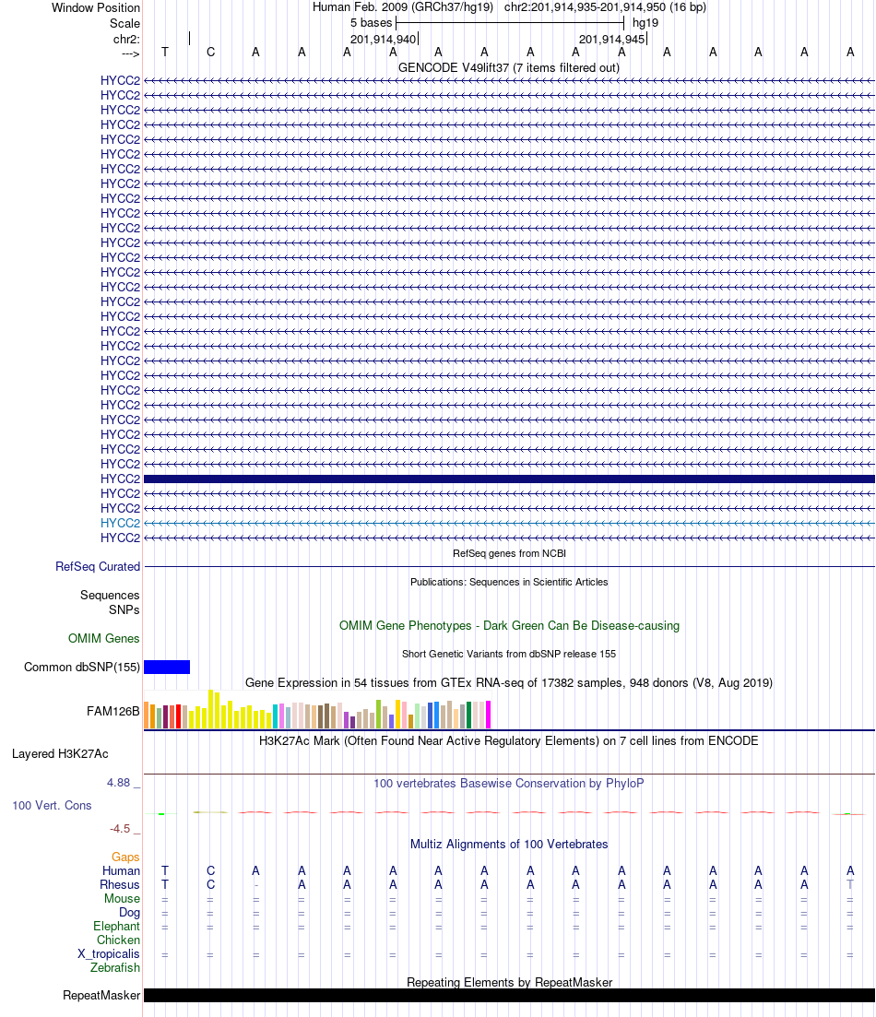Click the 'C' base in the chr2 sequence row
Viewport: 876px width, 1017px height.
click(210, 52)
